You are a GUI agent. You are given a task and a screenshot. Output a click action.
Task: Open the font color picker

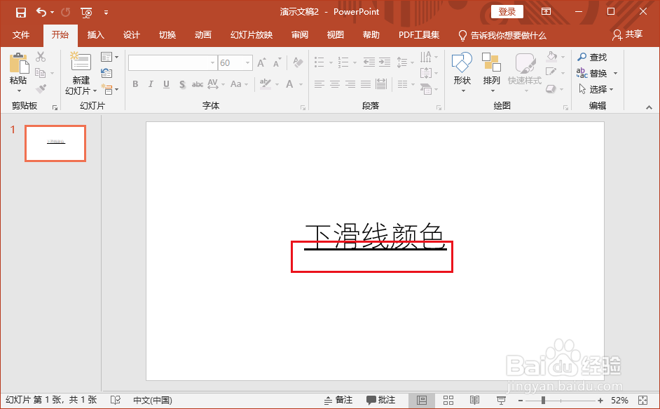tap(289, 84)
